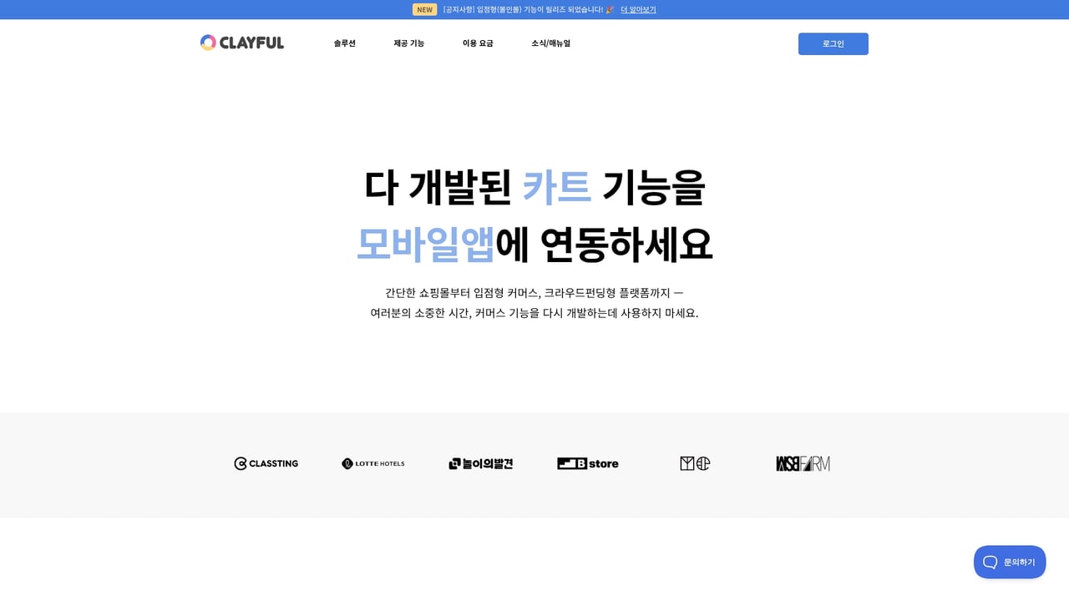Select the geometric monogram partner logo
The width and height of the screenshot is (1069, 601).
click(x=694, y=463)
